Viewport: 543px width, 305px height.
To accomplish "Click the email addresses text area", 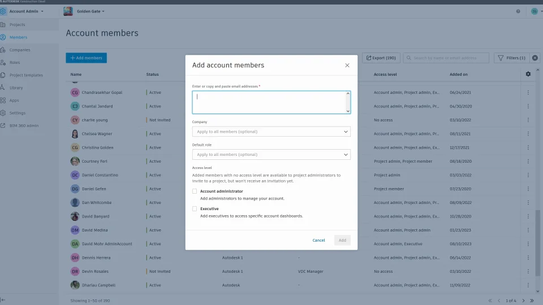I will [271, 102].
